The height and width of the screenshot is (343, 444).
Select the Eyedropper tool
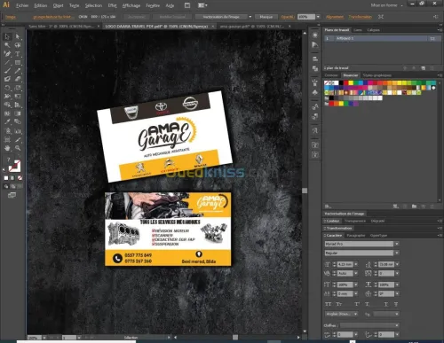7,121
